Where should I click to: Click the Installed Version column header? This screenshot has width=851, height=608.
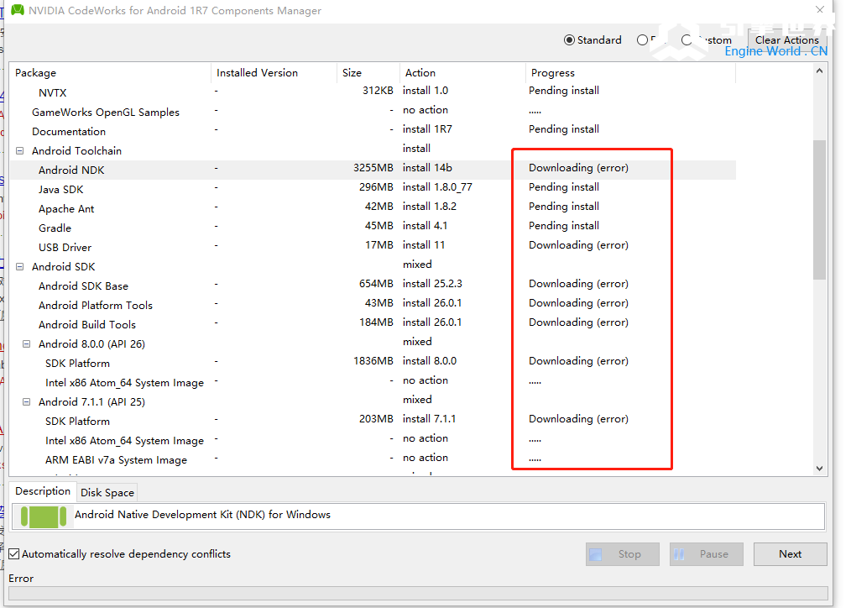[274, 73]
